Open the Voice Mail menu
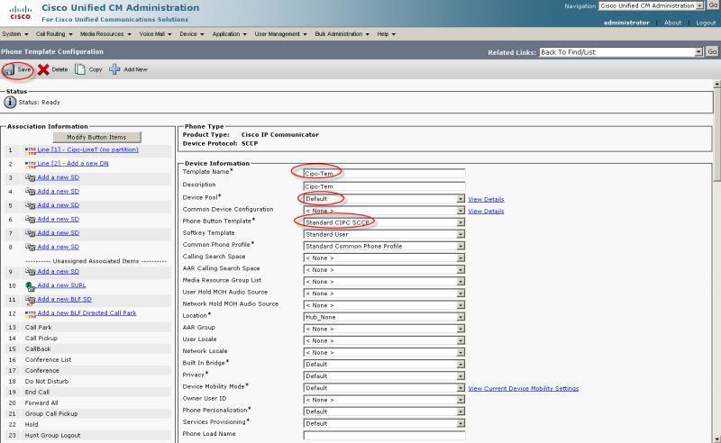The image size is (721, 443). pos(155,34)
